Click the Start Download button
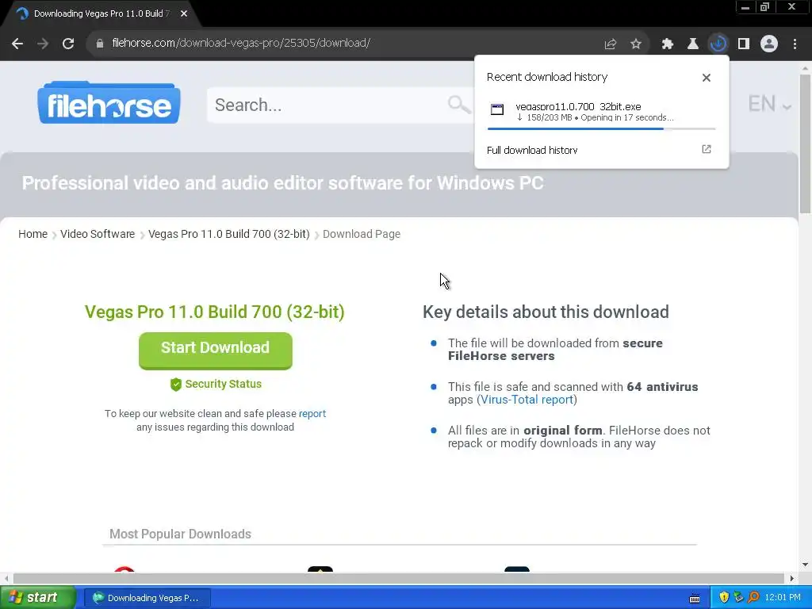Viewport: 812px width, 609px height. 216,350
